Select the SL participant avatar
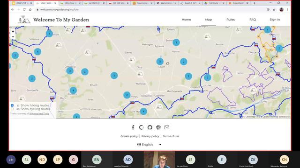 coord(26,160)
